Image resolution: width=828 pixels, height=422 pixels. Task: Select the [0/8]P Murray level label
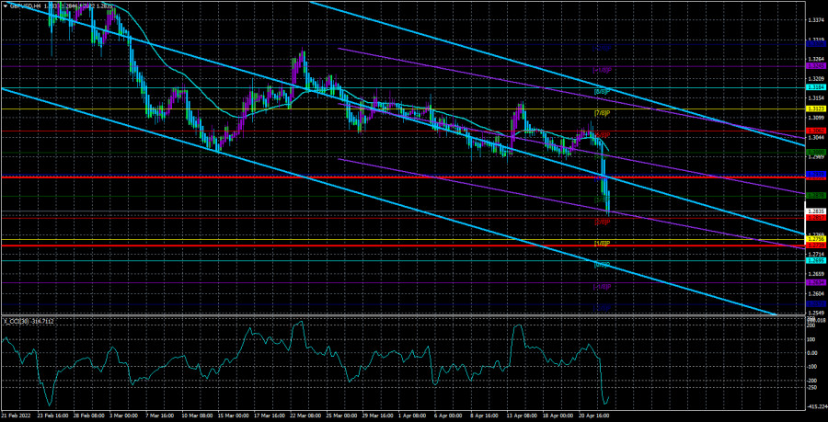[x=602, y=265]
